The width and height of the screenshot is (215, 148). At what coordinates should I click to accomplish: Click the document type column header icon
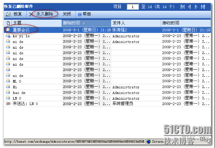(8, 23)
